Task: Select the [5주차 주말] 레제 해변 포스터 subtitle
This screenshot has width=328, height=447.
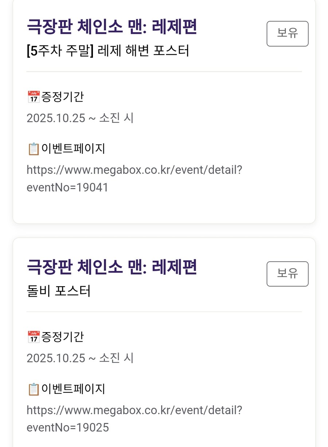Action: tap(108, 51)
